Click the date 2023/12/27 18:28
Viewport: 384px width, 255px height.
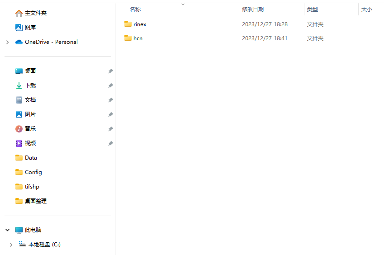265,24
